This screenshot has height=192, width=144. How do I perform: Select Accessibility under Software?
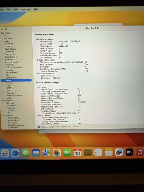pos(13,118)
